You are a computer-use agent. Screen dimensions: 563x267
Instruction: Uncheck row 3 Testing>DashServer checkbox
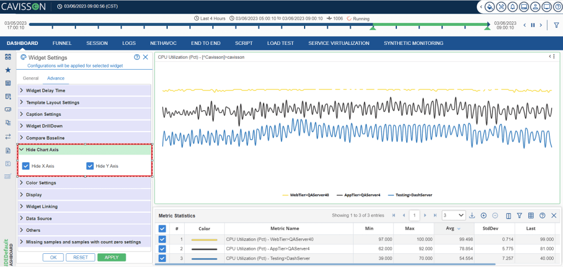162,258
